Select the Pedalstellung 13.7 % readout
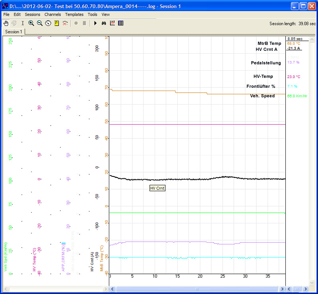Viewport: 318px width, 294px height. click(293, 63)
